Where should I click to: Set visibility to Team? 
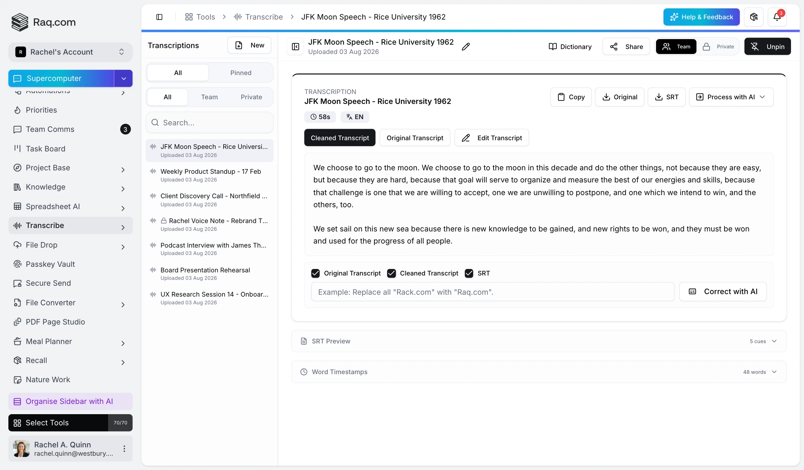tap(676, 47)
